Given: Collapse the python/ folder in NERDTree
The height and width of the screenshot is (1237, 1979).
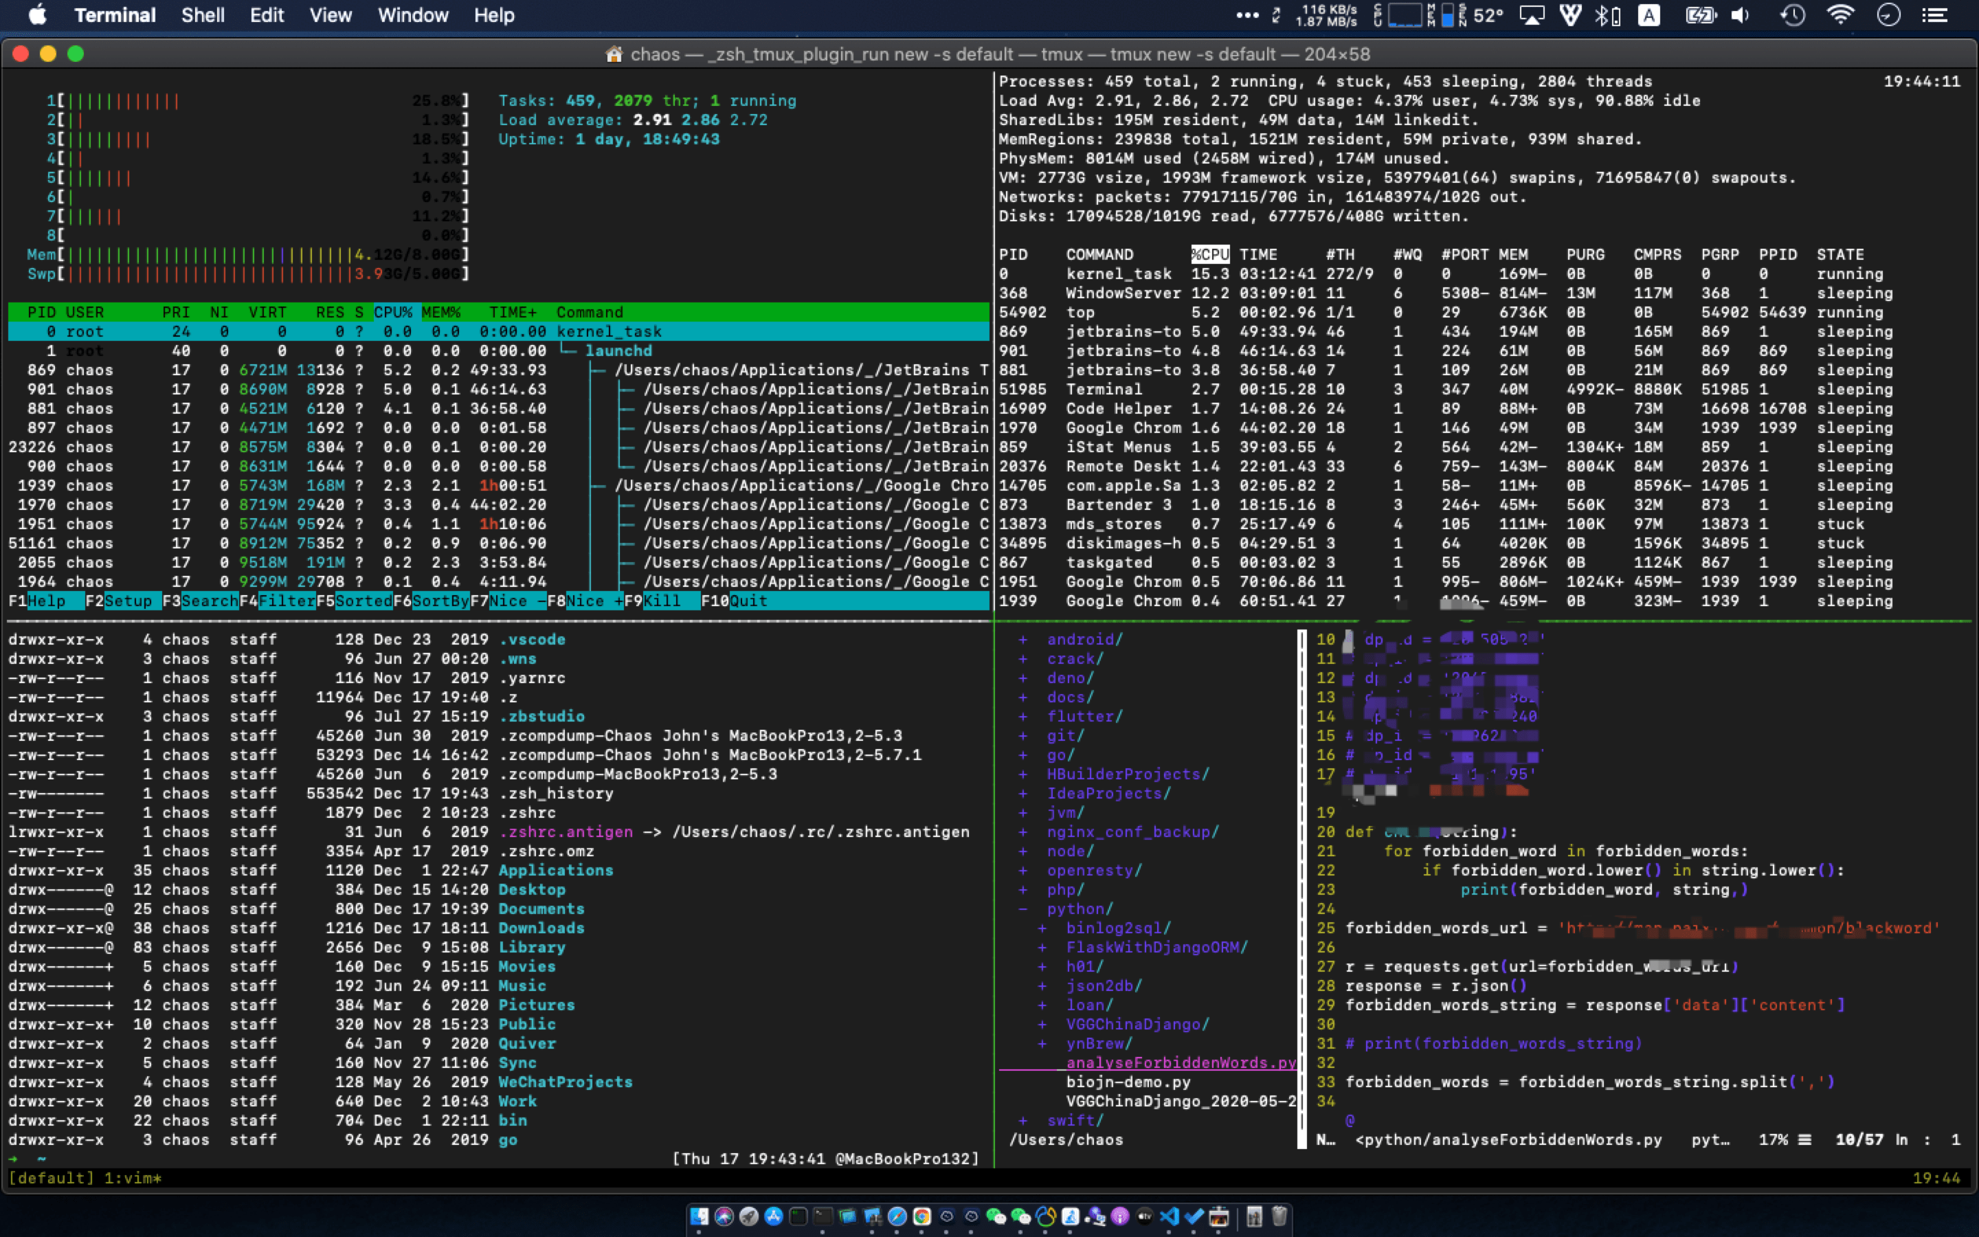Looking at the screenshot, I should [1080, 908].
